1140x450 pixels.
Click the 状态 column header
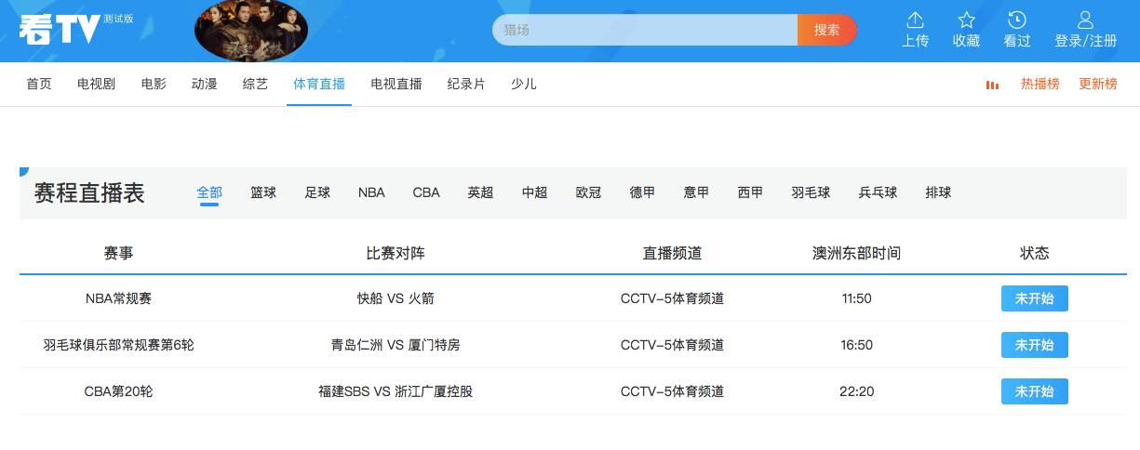click(1035, 253)
